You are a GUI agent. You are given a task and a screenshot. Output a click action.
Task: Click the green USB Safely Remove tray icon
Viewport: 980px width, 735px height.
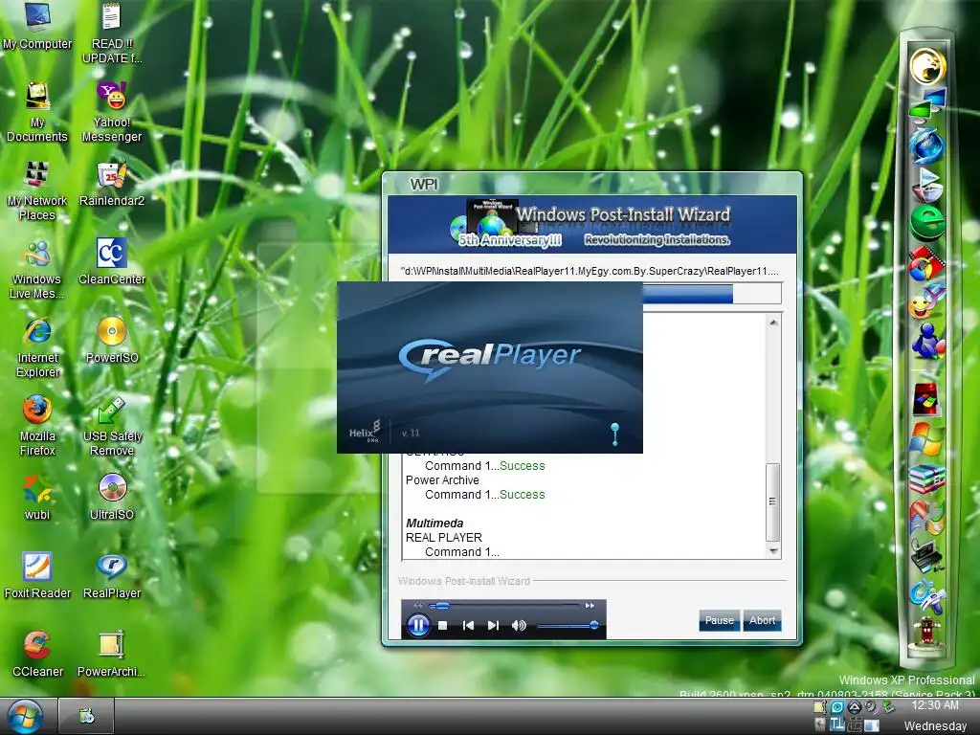(x=887, y=707)
